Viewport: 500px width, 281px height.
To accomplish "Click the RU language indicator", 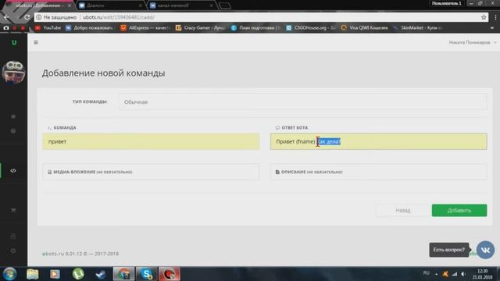I will [x=426, y=273].
